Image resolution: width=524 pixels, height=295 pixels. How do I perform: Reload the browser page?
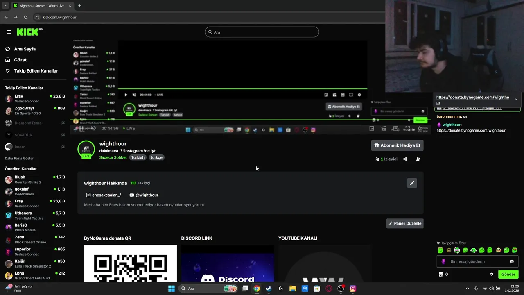point(25,17)
